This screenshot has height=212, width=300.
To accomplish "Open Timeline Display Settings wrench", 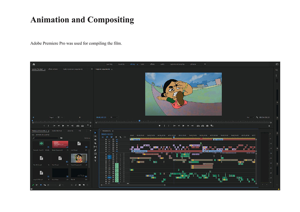I will (x=121, y=137).
